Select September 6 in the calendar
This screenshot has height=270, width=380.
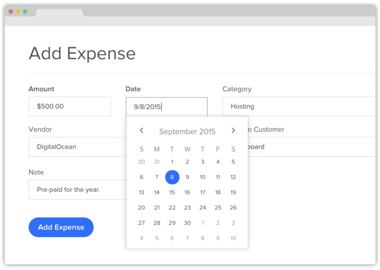pyautogui.click(x=142, y=177)
